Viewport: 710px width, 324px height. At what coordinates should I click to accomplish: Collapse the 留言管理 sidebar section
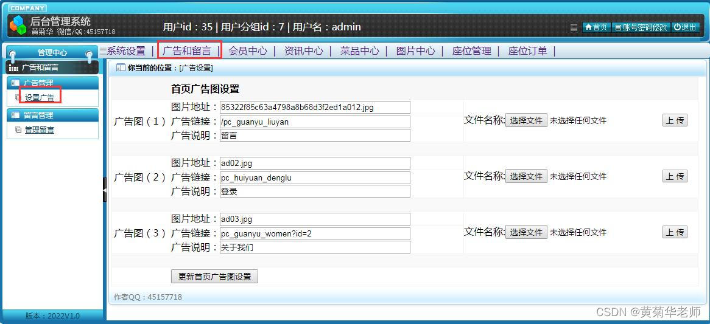click(53, 115)
